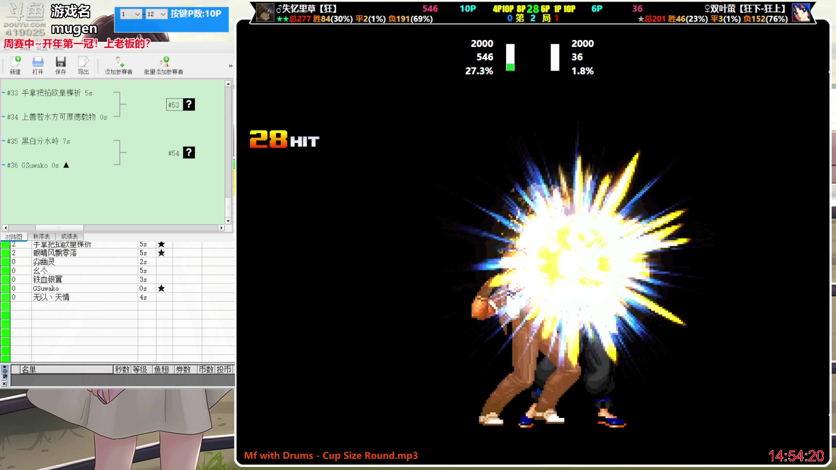This screenshot has width=836, height=470.
Task: Select table row 眼睛风飘零落
Action: [x=118, y=253]
